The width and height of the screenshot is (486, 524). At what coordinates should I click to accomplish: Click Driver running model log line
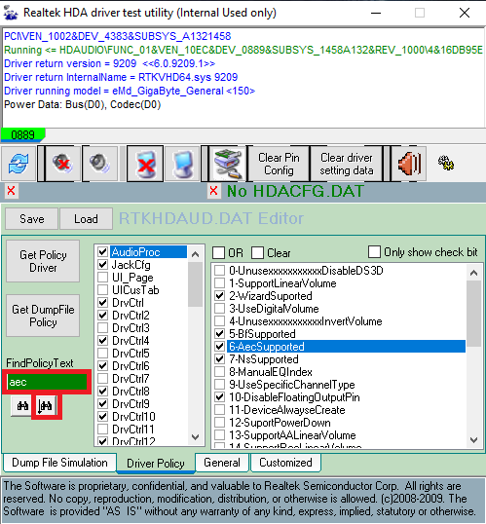(130, 91)
